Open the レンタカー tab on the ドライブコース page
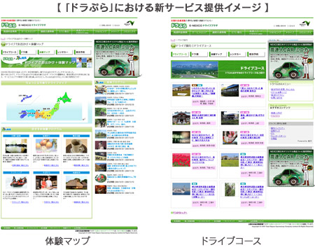Image resolution: width=315 pixels, height=252 pixels. (x=237, y=54)
